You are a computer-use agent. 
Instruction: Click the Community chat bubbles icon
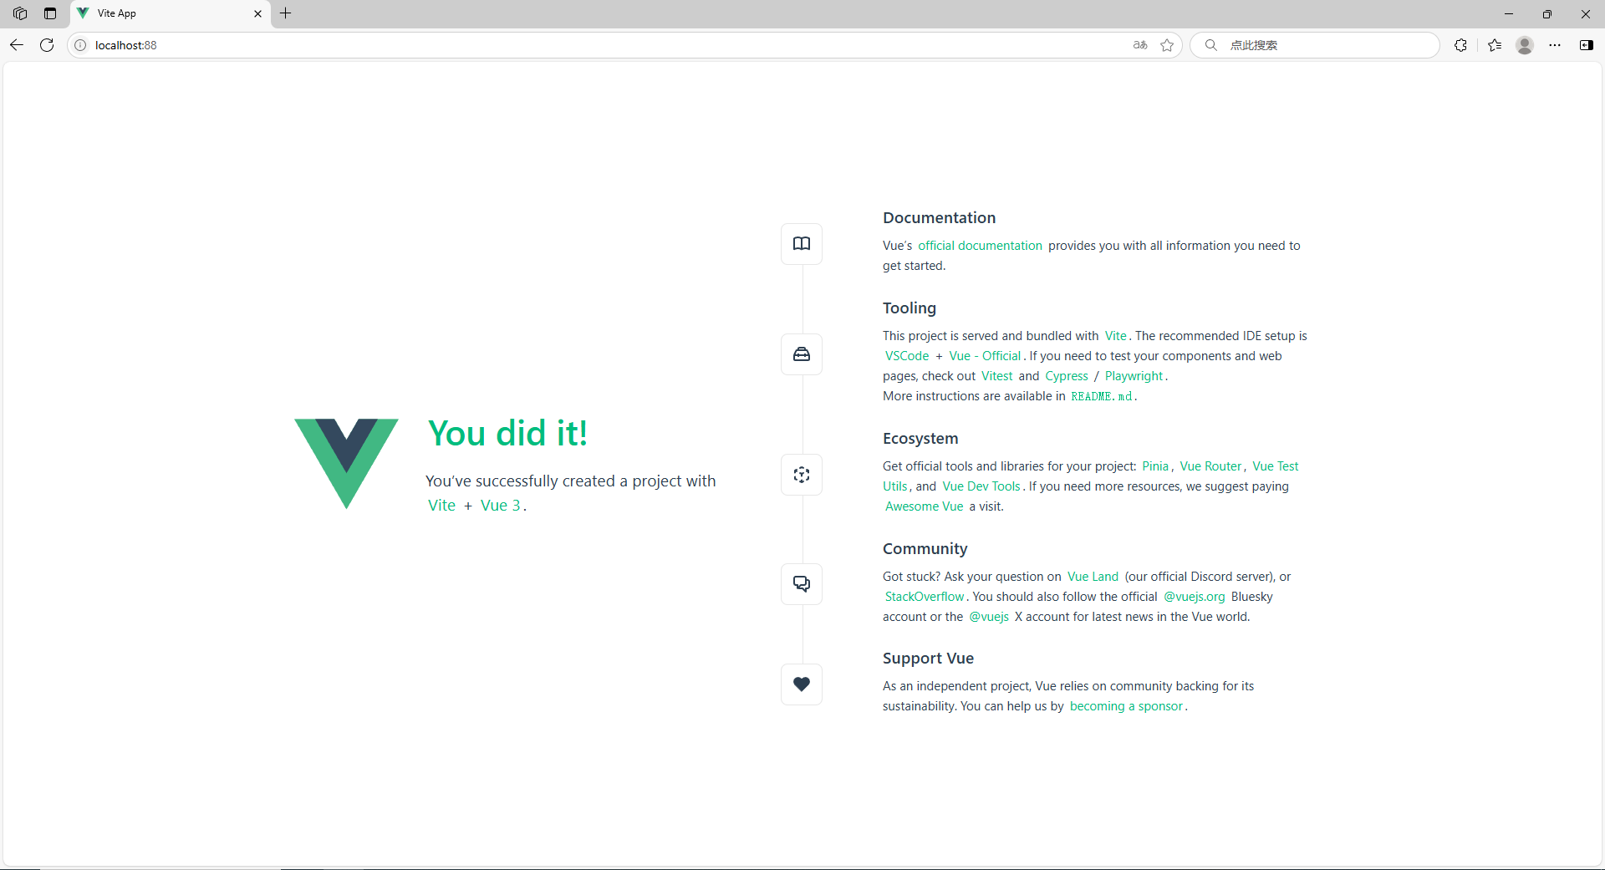(802, 584)
